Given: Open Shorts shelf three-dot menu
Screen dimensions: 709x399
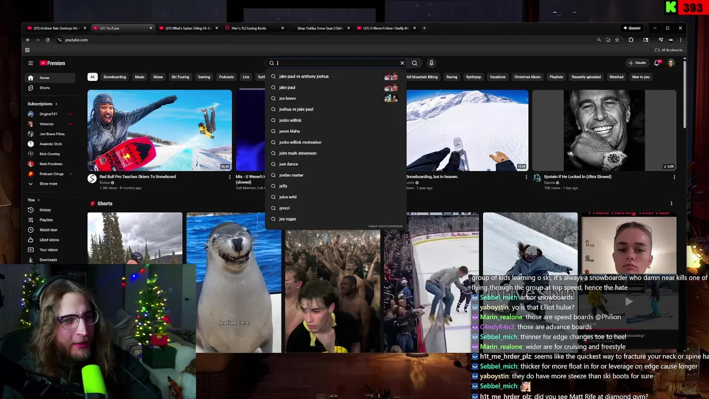Looking at the screenshot, I should tap(671, 203).
